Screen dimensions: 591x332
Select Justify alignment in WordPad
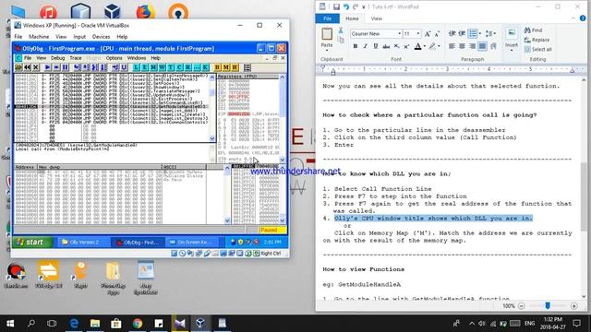tap(482, 46)
